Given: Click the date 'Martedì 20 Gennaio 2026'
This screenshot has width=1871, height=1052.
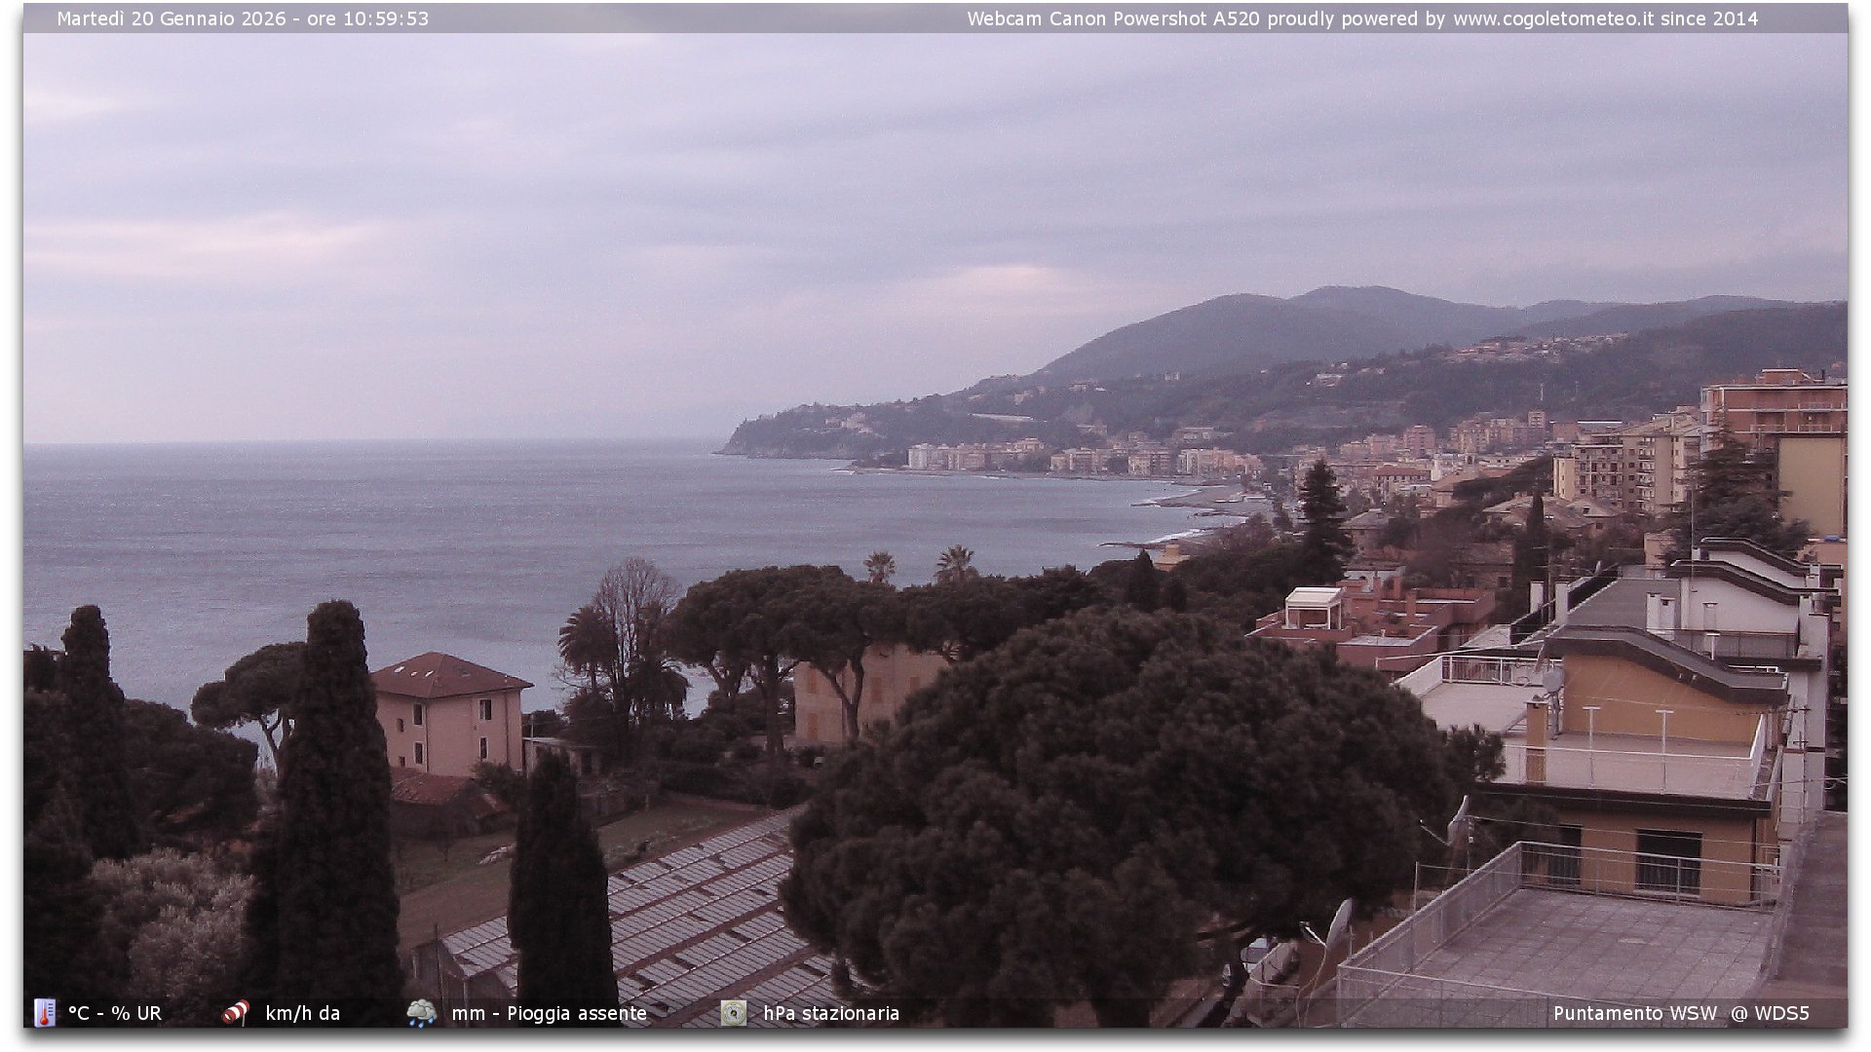Looking at the screenshot, I should coord(172,19).
